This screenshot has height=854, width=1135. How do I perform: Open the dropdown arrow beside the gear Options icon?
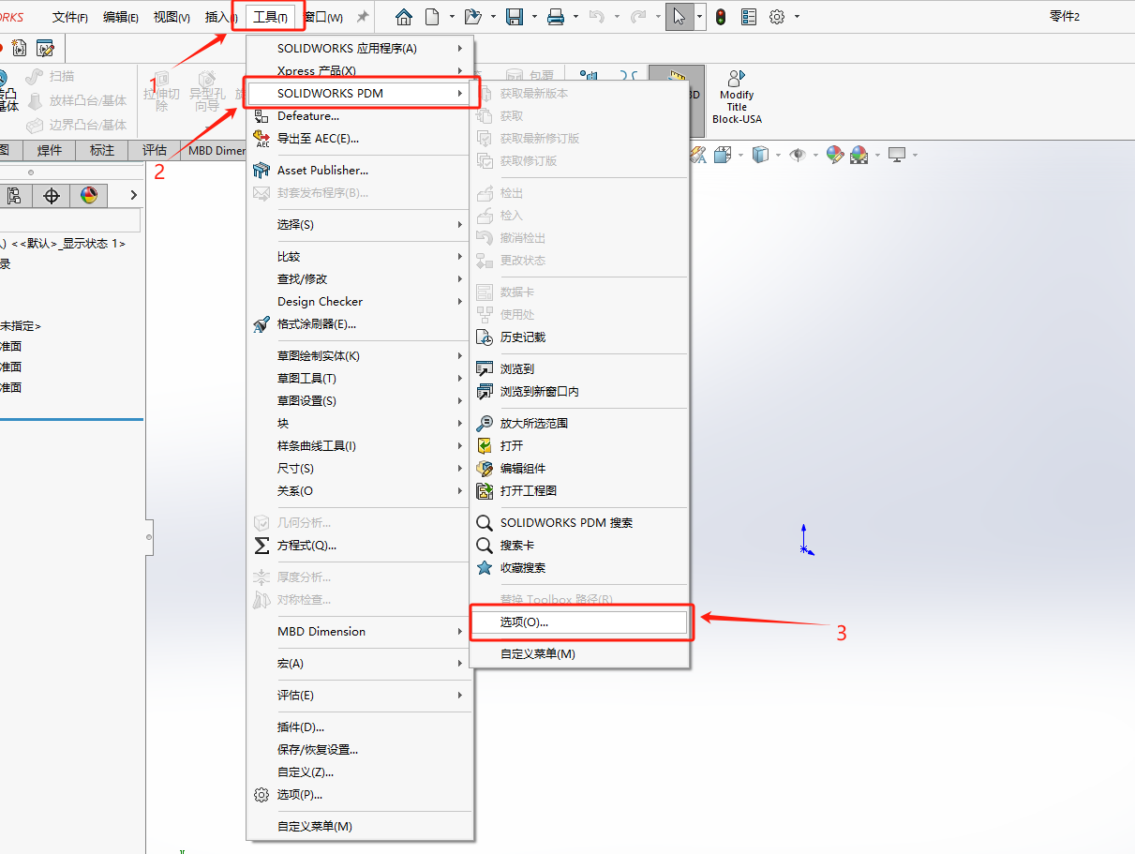pyautogui.click(x=798, y=17)
